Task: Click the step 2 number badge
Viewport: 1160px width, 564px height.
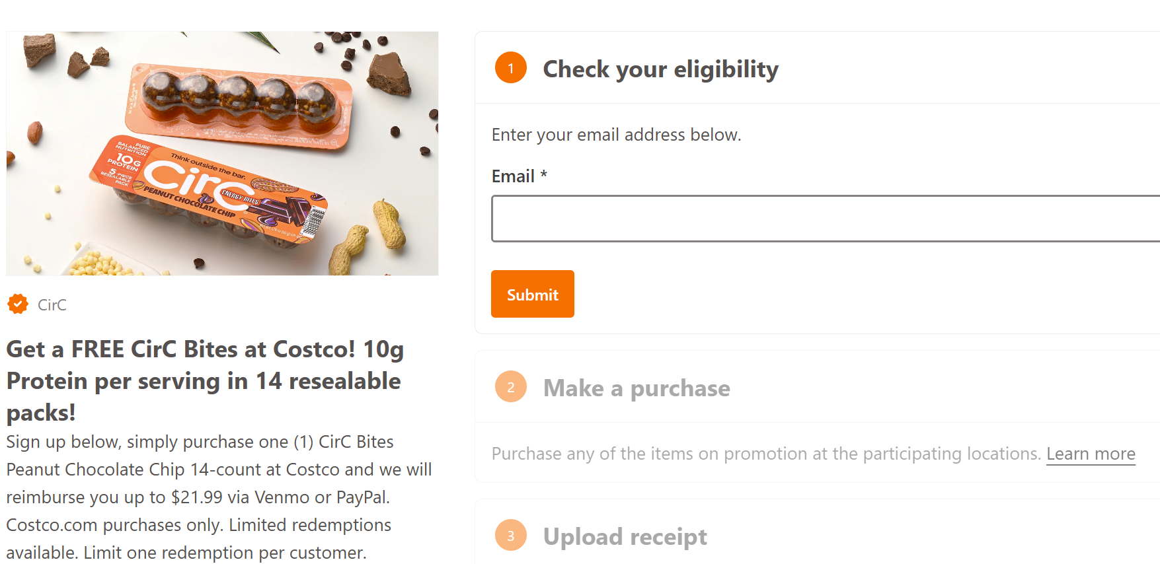Action: click(x=510, y=387)
